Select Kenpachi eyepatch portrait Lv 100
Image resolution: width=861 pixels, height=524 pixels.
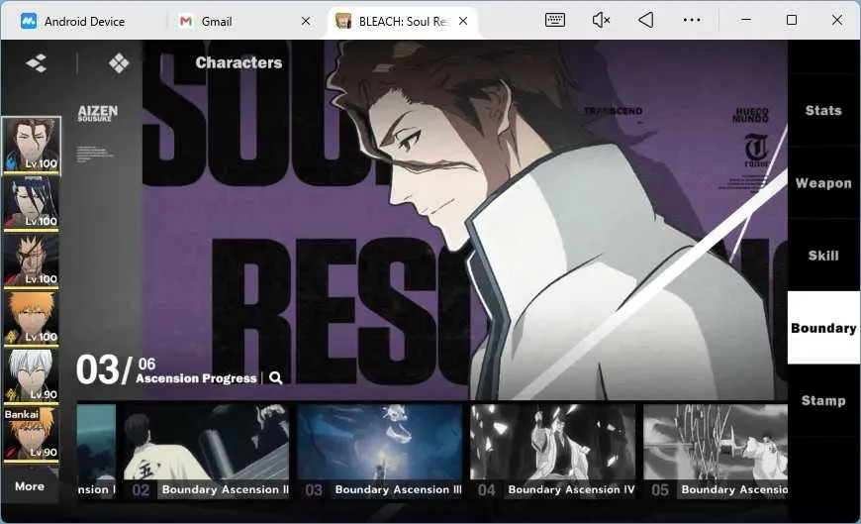[x=32, y=261]
